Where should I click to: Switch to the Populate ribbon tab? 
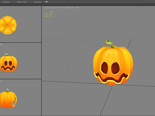point(37,2)
